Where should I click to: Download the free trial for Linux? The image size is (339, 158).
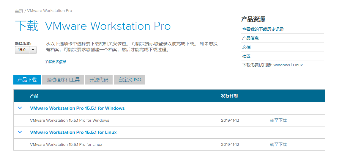coord(298,65)
